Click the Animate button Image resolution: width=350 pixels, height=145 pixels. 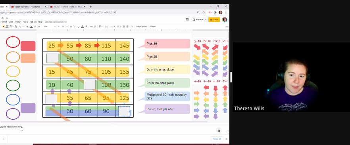tap(152, 27)
